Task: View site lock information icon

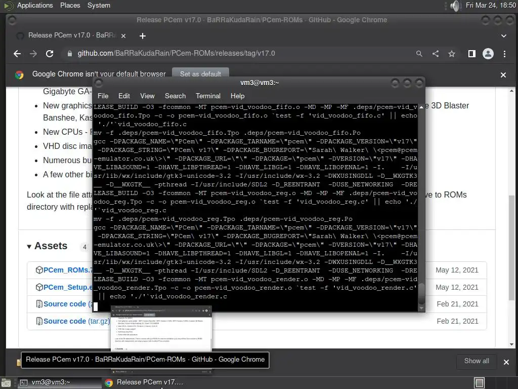Action: (x=69, y=54)
